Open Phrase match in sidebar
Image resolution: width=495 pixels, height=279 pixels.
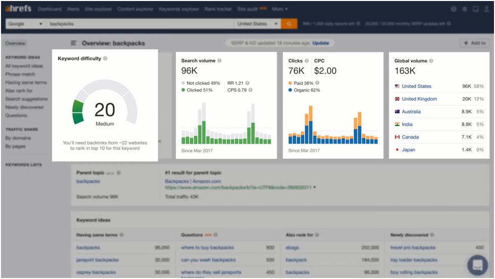pos(20,74)
